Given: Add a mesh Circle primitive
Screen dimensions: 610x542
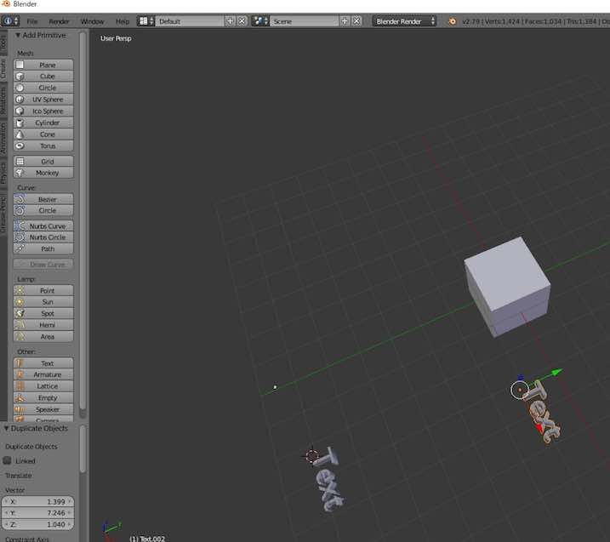Looking at the screenshot, I should pyautogui.click(x=43, y=88).
